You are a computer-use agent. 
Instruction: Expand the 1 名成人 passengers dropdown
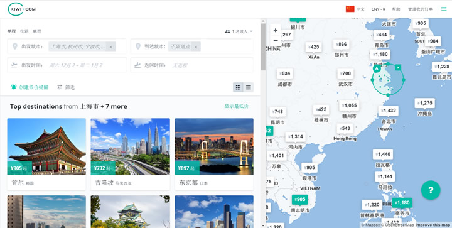[x=239, y=31]
